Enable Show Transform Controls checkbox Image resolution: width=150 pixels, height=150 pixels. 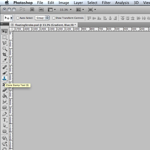tap(54, 18)
